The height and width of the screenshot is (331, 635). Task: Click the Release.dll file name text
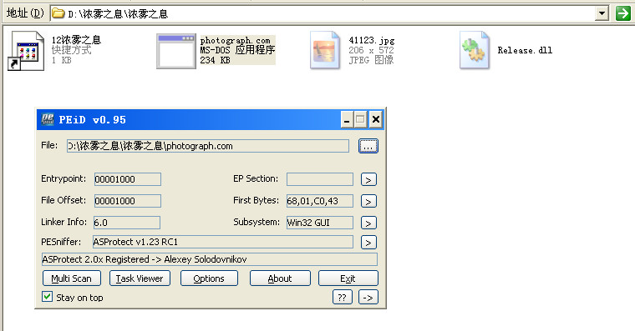[x=525, y=50]
